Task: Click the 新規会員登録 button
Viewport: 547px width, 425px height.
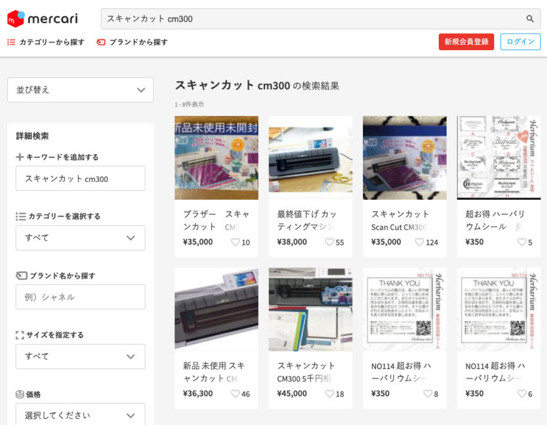Action: pos(467,42)
